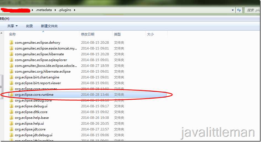Expand the arrow after .metadata breadcrumb

point(55,10)
